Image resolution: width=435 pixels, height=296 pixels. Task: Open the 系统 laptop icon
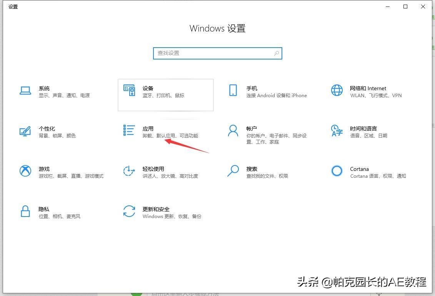(x=25, y=91)
